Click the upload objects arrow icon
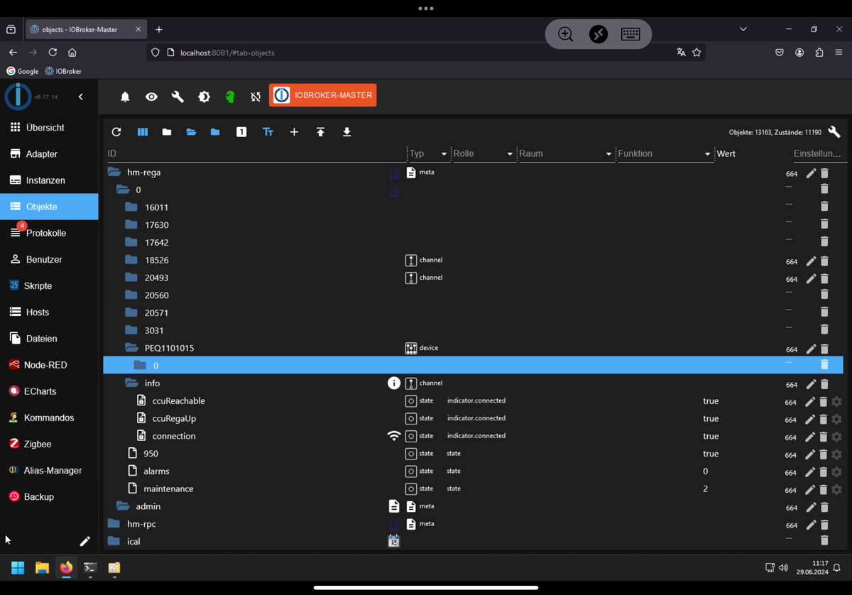The image size is (852, 595). (x=320, y=132)
